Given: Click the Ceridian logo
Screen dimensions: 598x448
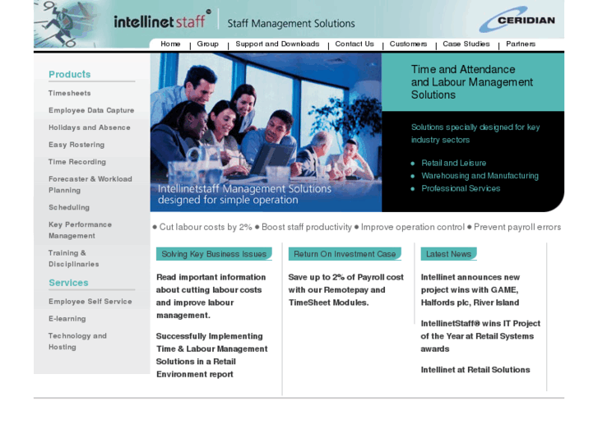Looking at the screenshot, I should click(x=517, y=20).
